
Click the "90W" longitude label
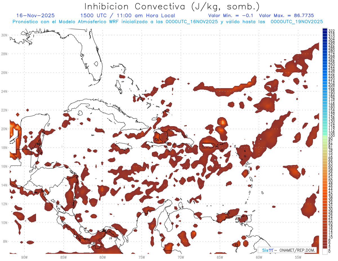24,257
